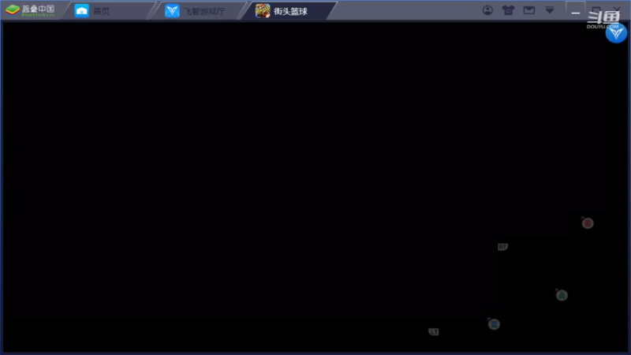Expand the title bar dropdown arrow menu
This screenshot has width=631, height=355.
click(x=549, y=10)
